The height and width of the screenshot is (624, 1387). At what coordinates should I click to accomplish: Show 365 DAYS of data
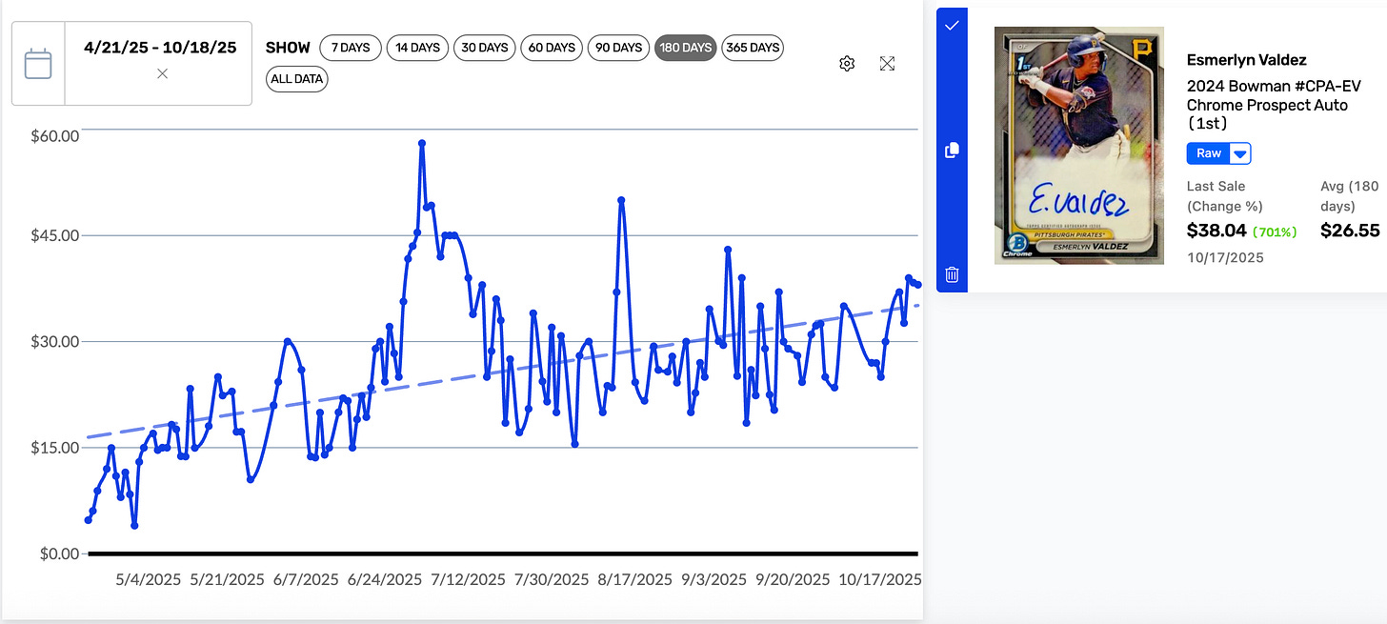(x=753, y=48)
